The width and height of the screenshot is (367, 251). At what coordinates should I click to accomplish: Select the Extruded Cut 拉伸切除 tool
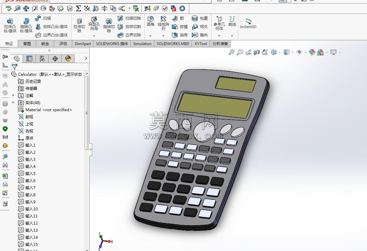[x=79, y=25]
